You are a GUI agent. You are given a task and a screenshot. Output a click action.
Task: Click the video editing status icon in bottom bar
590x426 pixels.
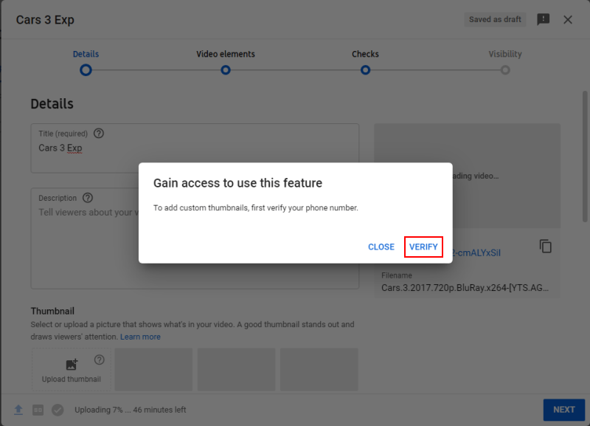coord(37,410)
